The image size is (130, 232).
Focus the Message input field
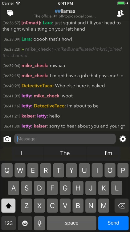(65, 139)
